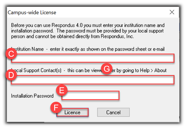The height and width of the screenshot is (129, 187).
Task: Focus the Institution Name text field
Action: tap(93, 59)
